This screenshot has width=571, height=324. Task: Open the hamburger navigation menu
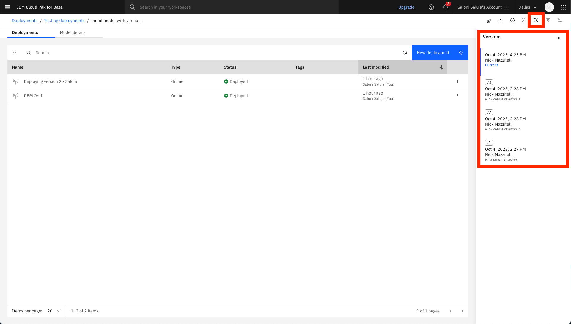click(7, 7)
